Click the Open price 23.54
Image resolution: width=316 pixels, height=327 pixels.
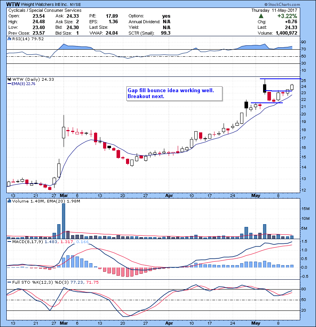pos(39,16)
